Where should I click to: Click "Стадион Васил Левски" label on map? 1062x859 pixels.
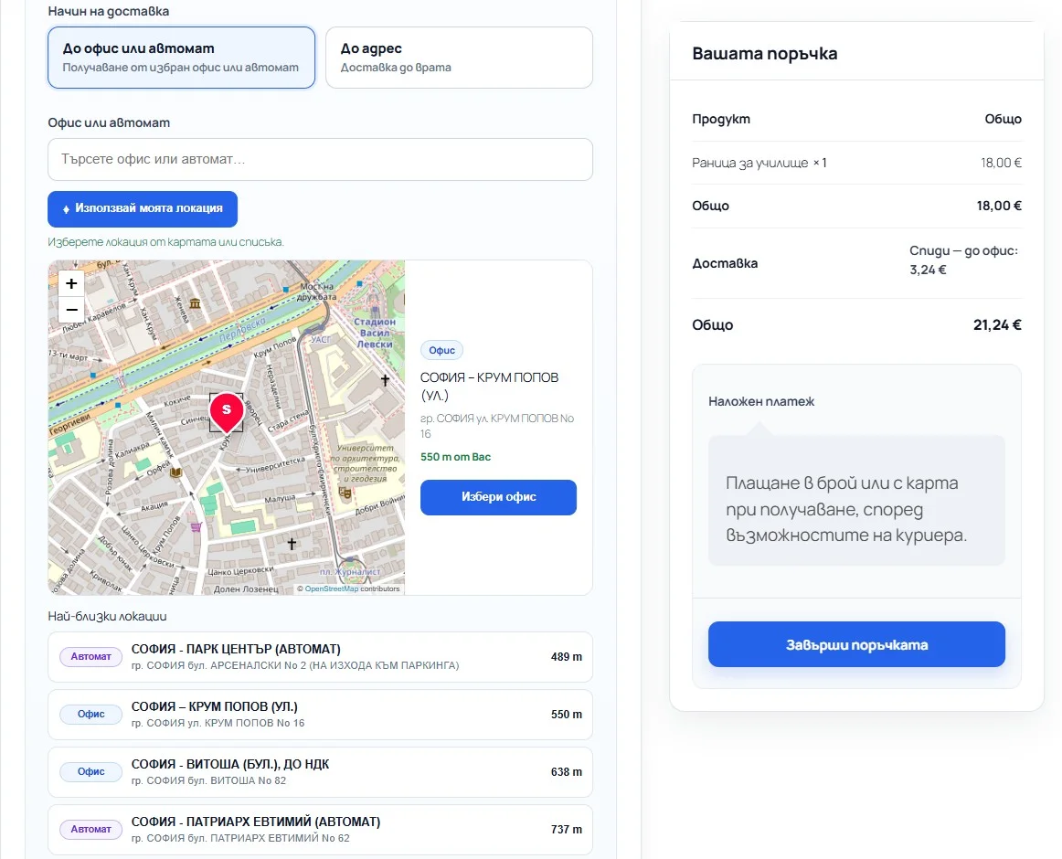click(375, 333)
